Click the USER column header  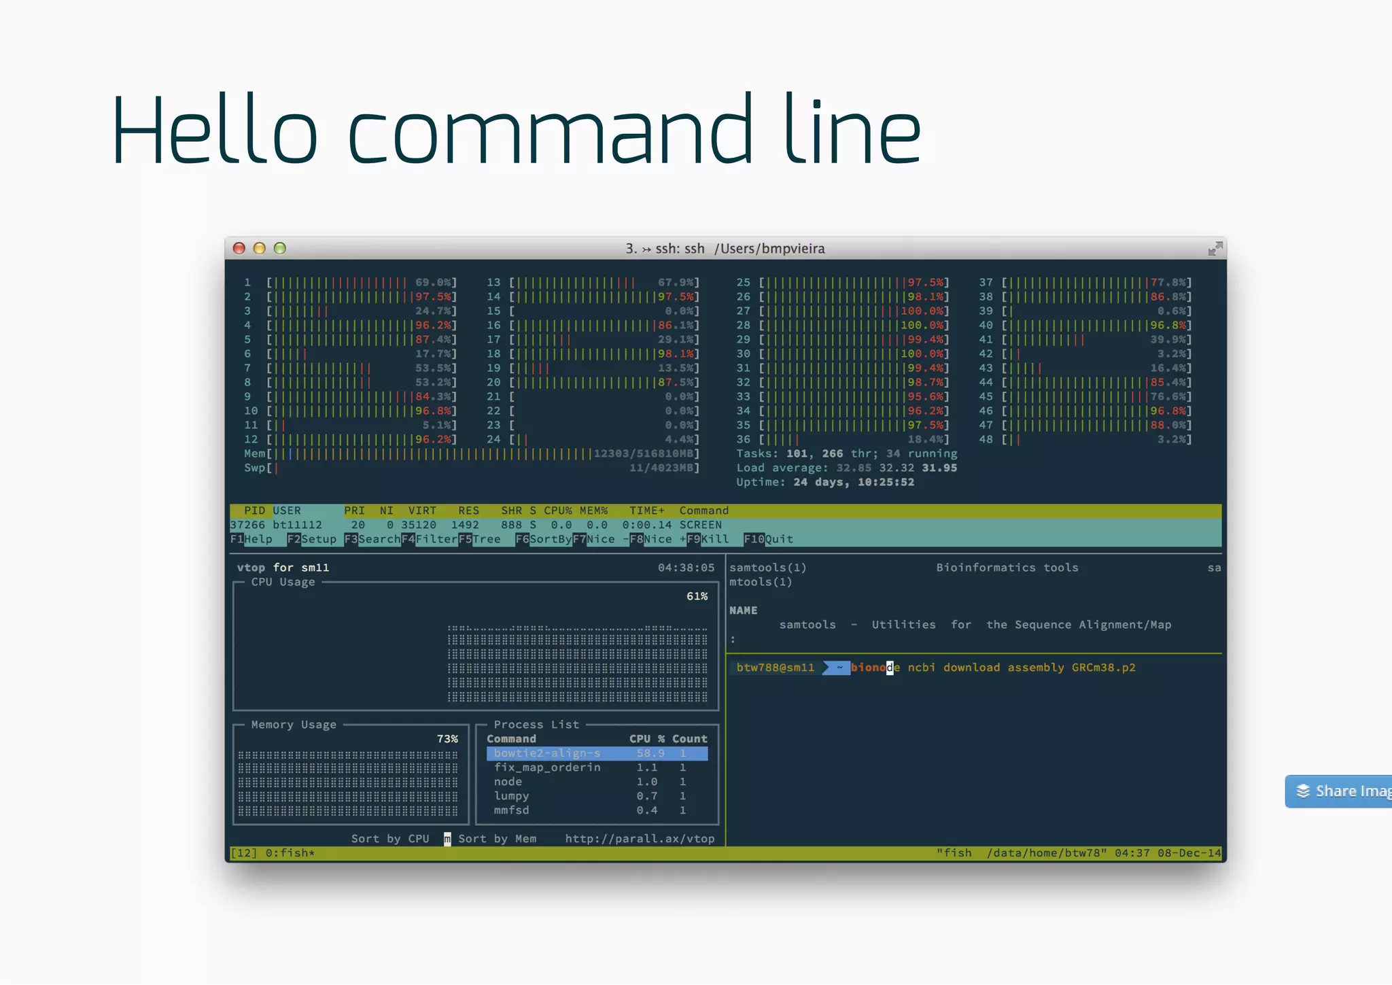(x=287, y=511)
